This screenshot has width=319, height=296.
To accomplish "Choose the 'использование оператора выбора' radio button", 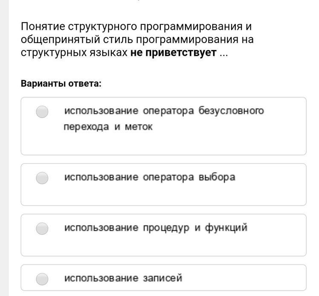I will (x=42, y=178).
